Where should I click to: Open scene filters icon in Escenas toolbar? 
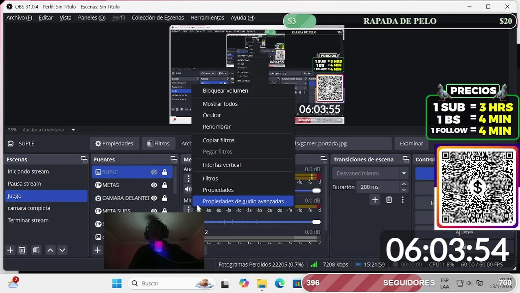(36, 250)
